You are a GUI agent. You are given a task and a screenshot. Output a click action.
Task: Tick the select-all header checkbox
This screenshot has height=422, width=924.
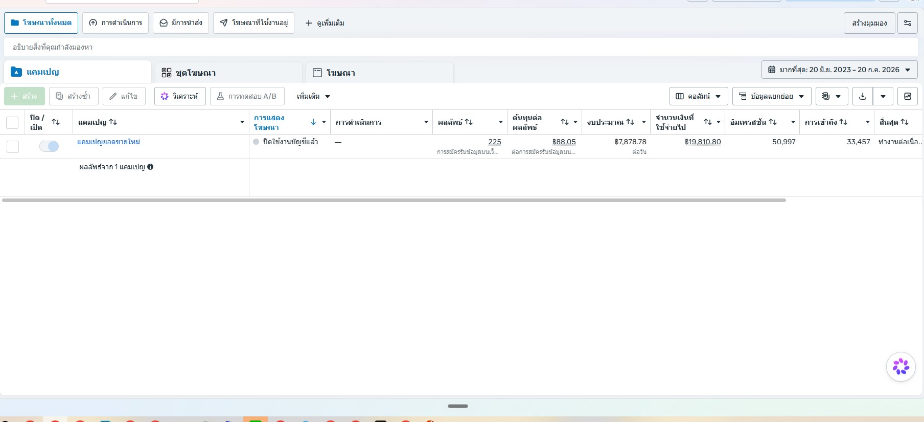pyautogui.click(x=12, y=123)
